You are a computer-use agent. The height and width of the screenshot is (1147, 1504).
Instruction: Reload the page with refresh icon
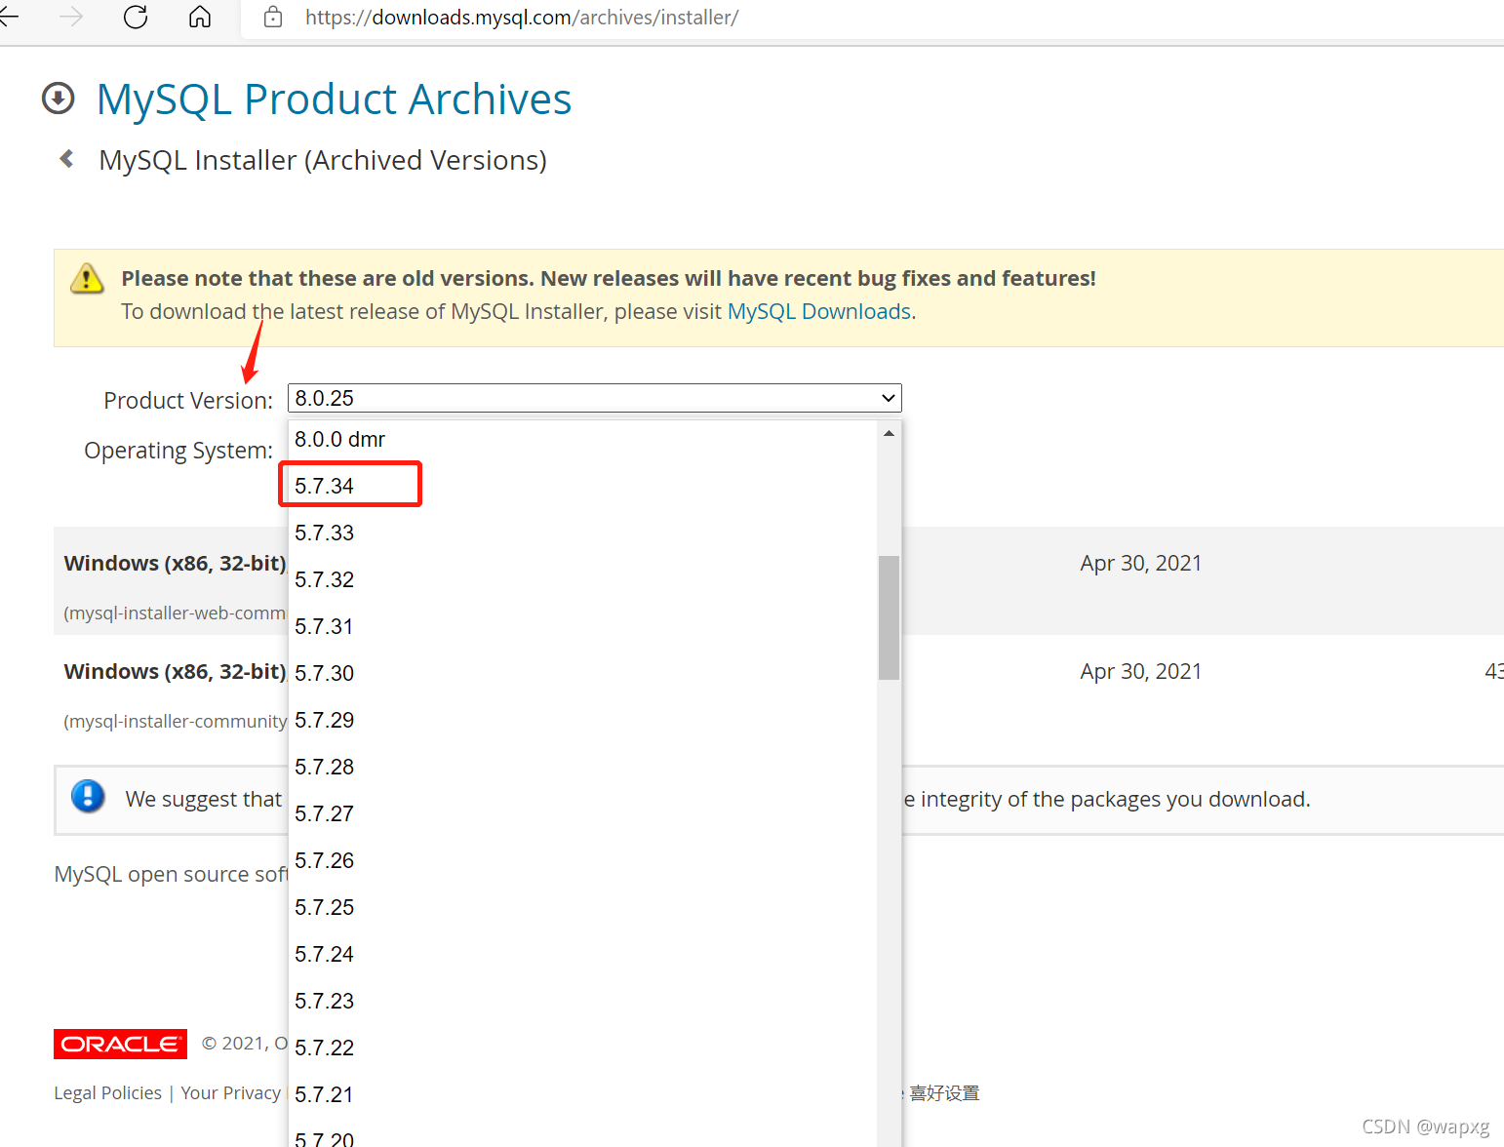[136, 17]
